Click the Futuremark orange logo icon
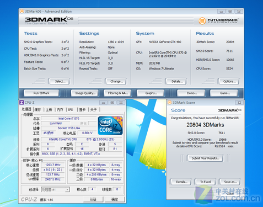This screenshot has height=207, width=263. pos(202,21)
